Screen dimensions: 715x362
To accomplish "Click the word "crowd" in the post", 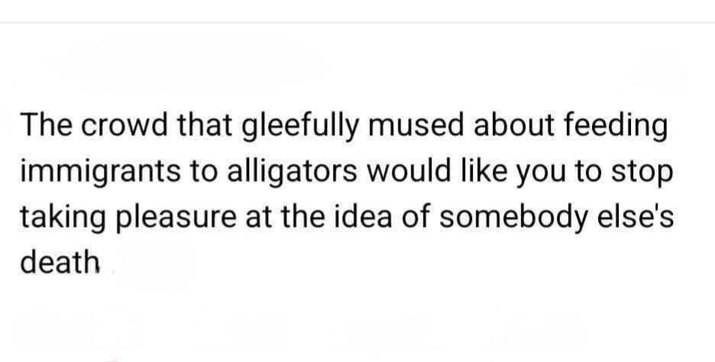I will click(x=125, y=125).
